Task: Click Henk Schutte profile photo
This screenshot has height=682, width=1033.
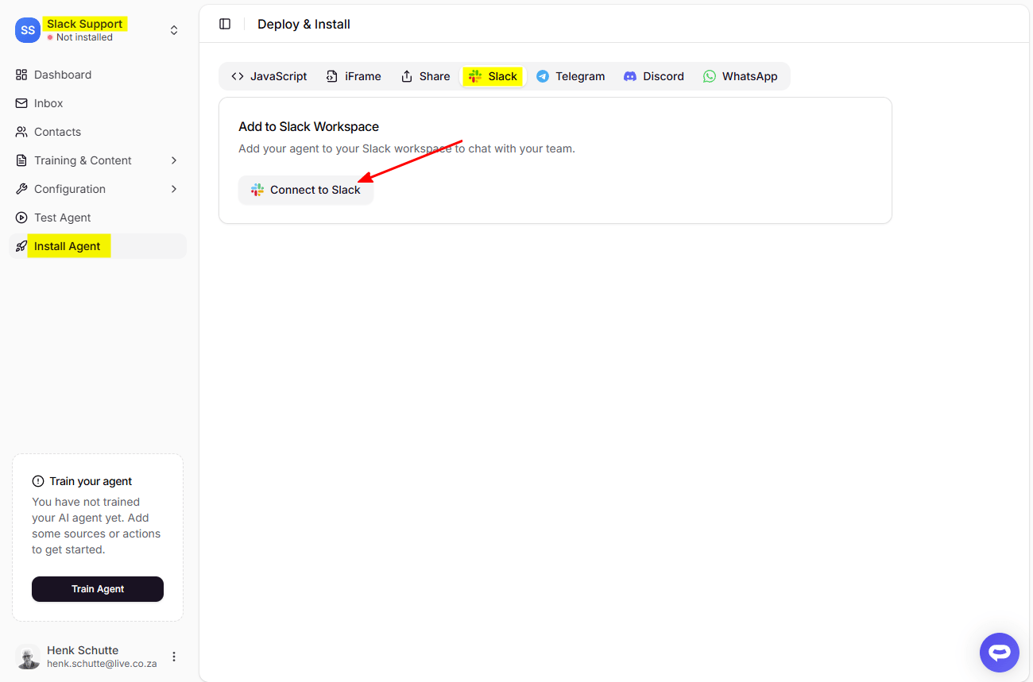Action: (28, 657)
